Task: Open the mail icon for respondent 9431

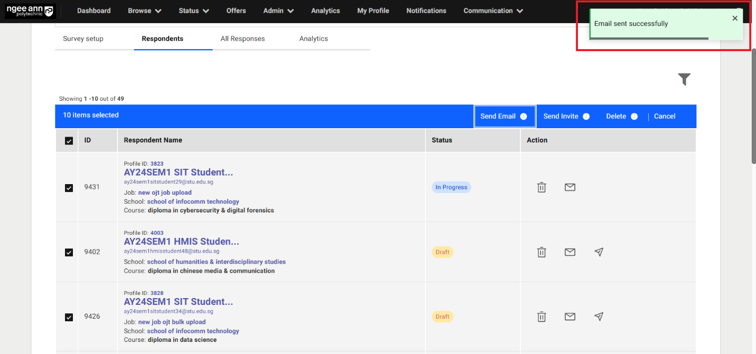Action: [x=570, y=187]
